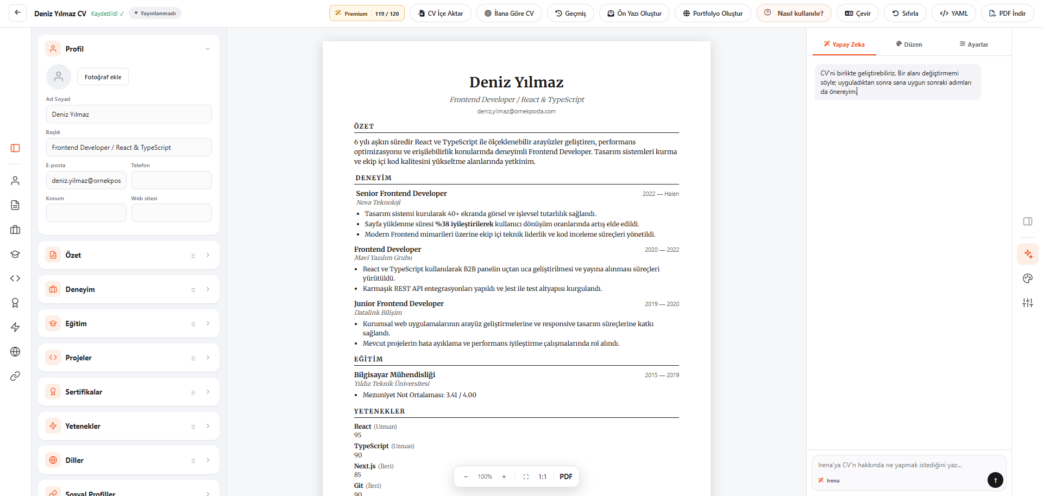Click the empty Konum field
Viewport: 1043px width, 496px height.
(86, 213)
